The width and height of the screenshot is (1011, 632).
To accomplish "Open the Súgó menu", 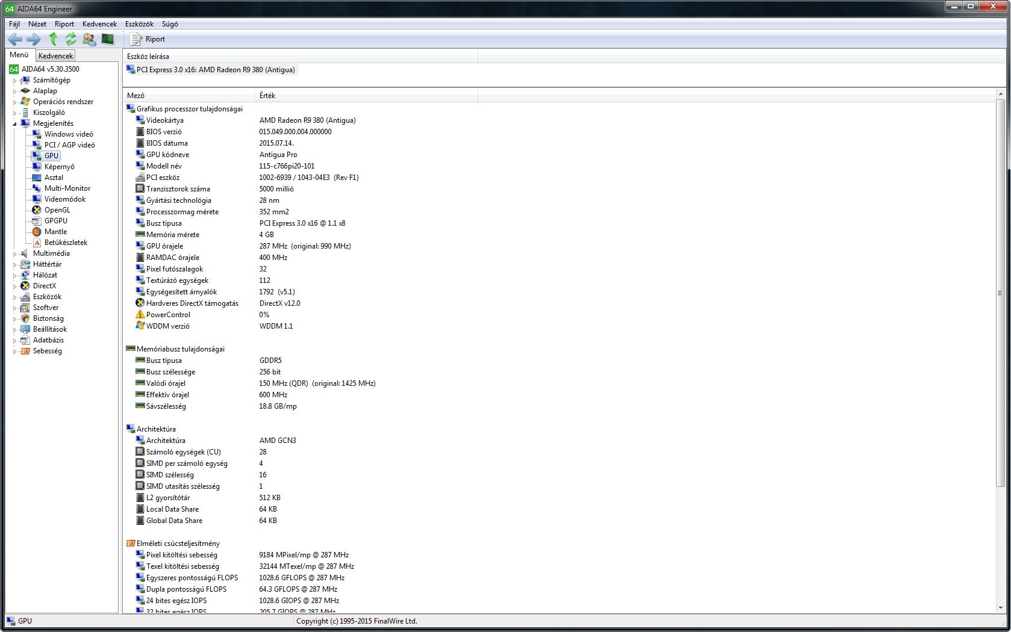I will click(170, 24).
